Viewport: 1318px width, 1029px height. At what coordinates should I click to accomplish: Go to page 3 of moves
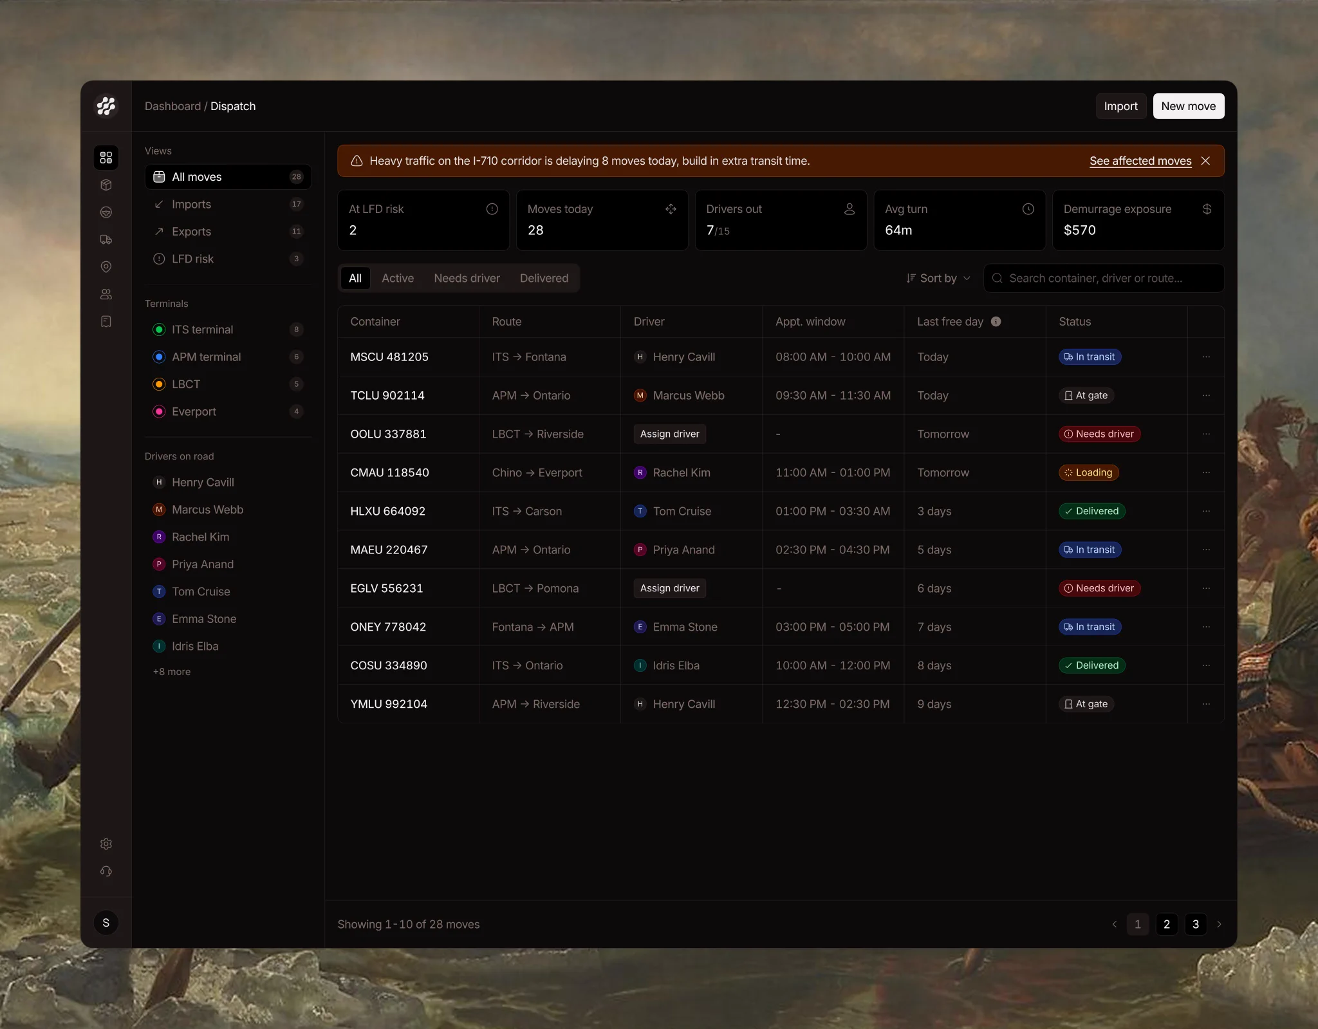coord(1196,924)
